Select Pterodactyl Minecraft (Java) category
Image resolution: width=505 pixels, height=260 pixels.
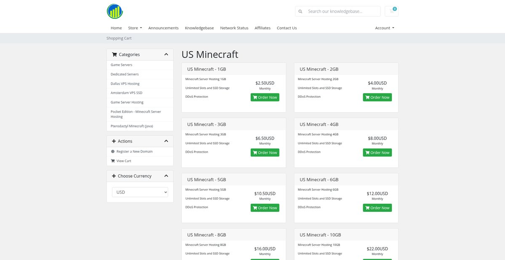140,126
